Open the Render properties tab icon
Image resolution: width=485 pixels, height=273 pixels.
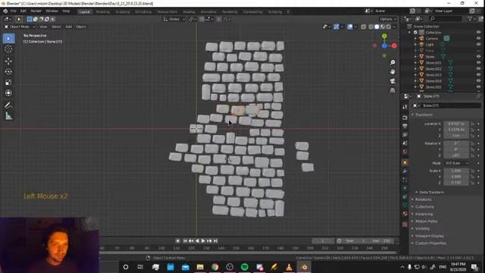tap(405, 118)
